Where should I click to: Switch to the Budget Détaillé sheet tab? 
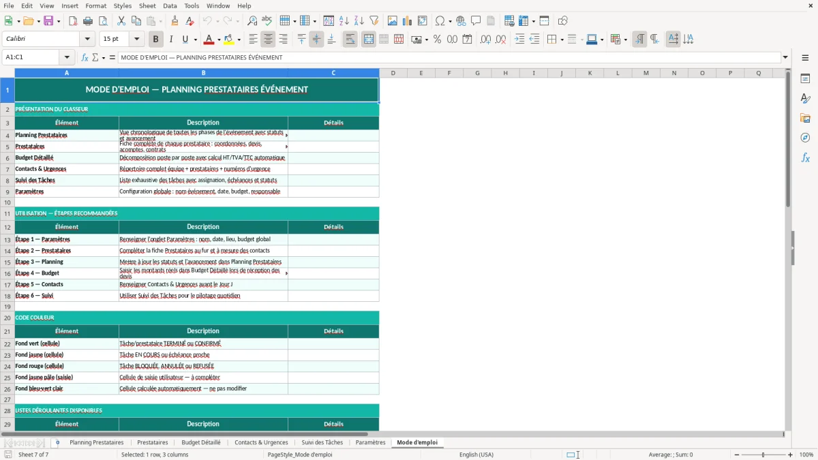coord(200,442)
